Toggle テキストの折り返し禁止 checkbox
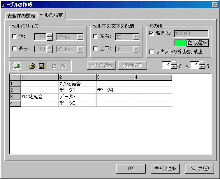 click(x=151, y=52)
